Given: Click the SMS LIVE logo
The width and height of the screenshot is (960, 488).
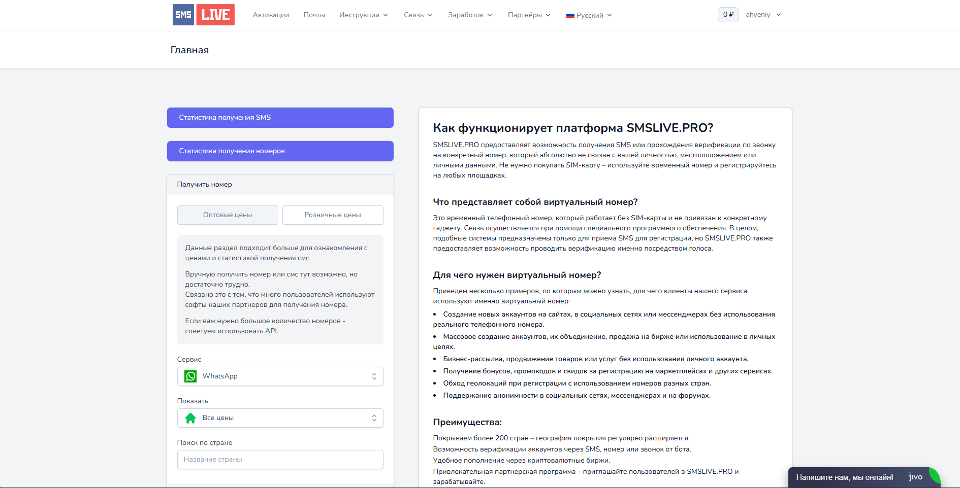Looking at the screenshot, I should click(x=204, y=15).
